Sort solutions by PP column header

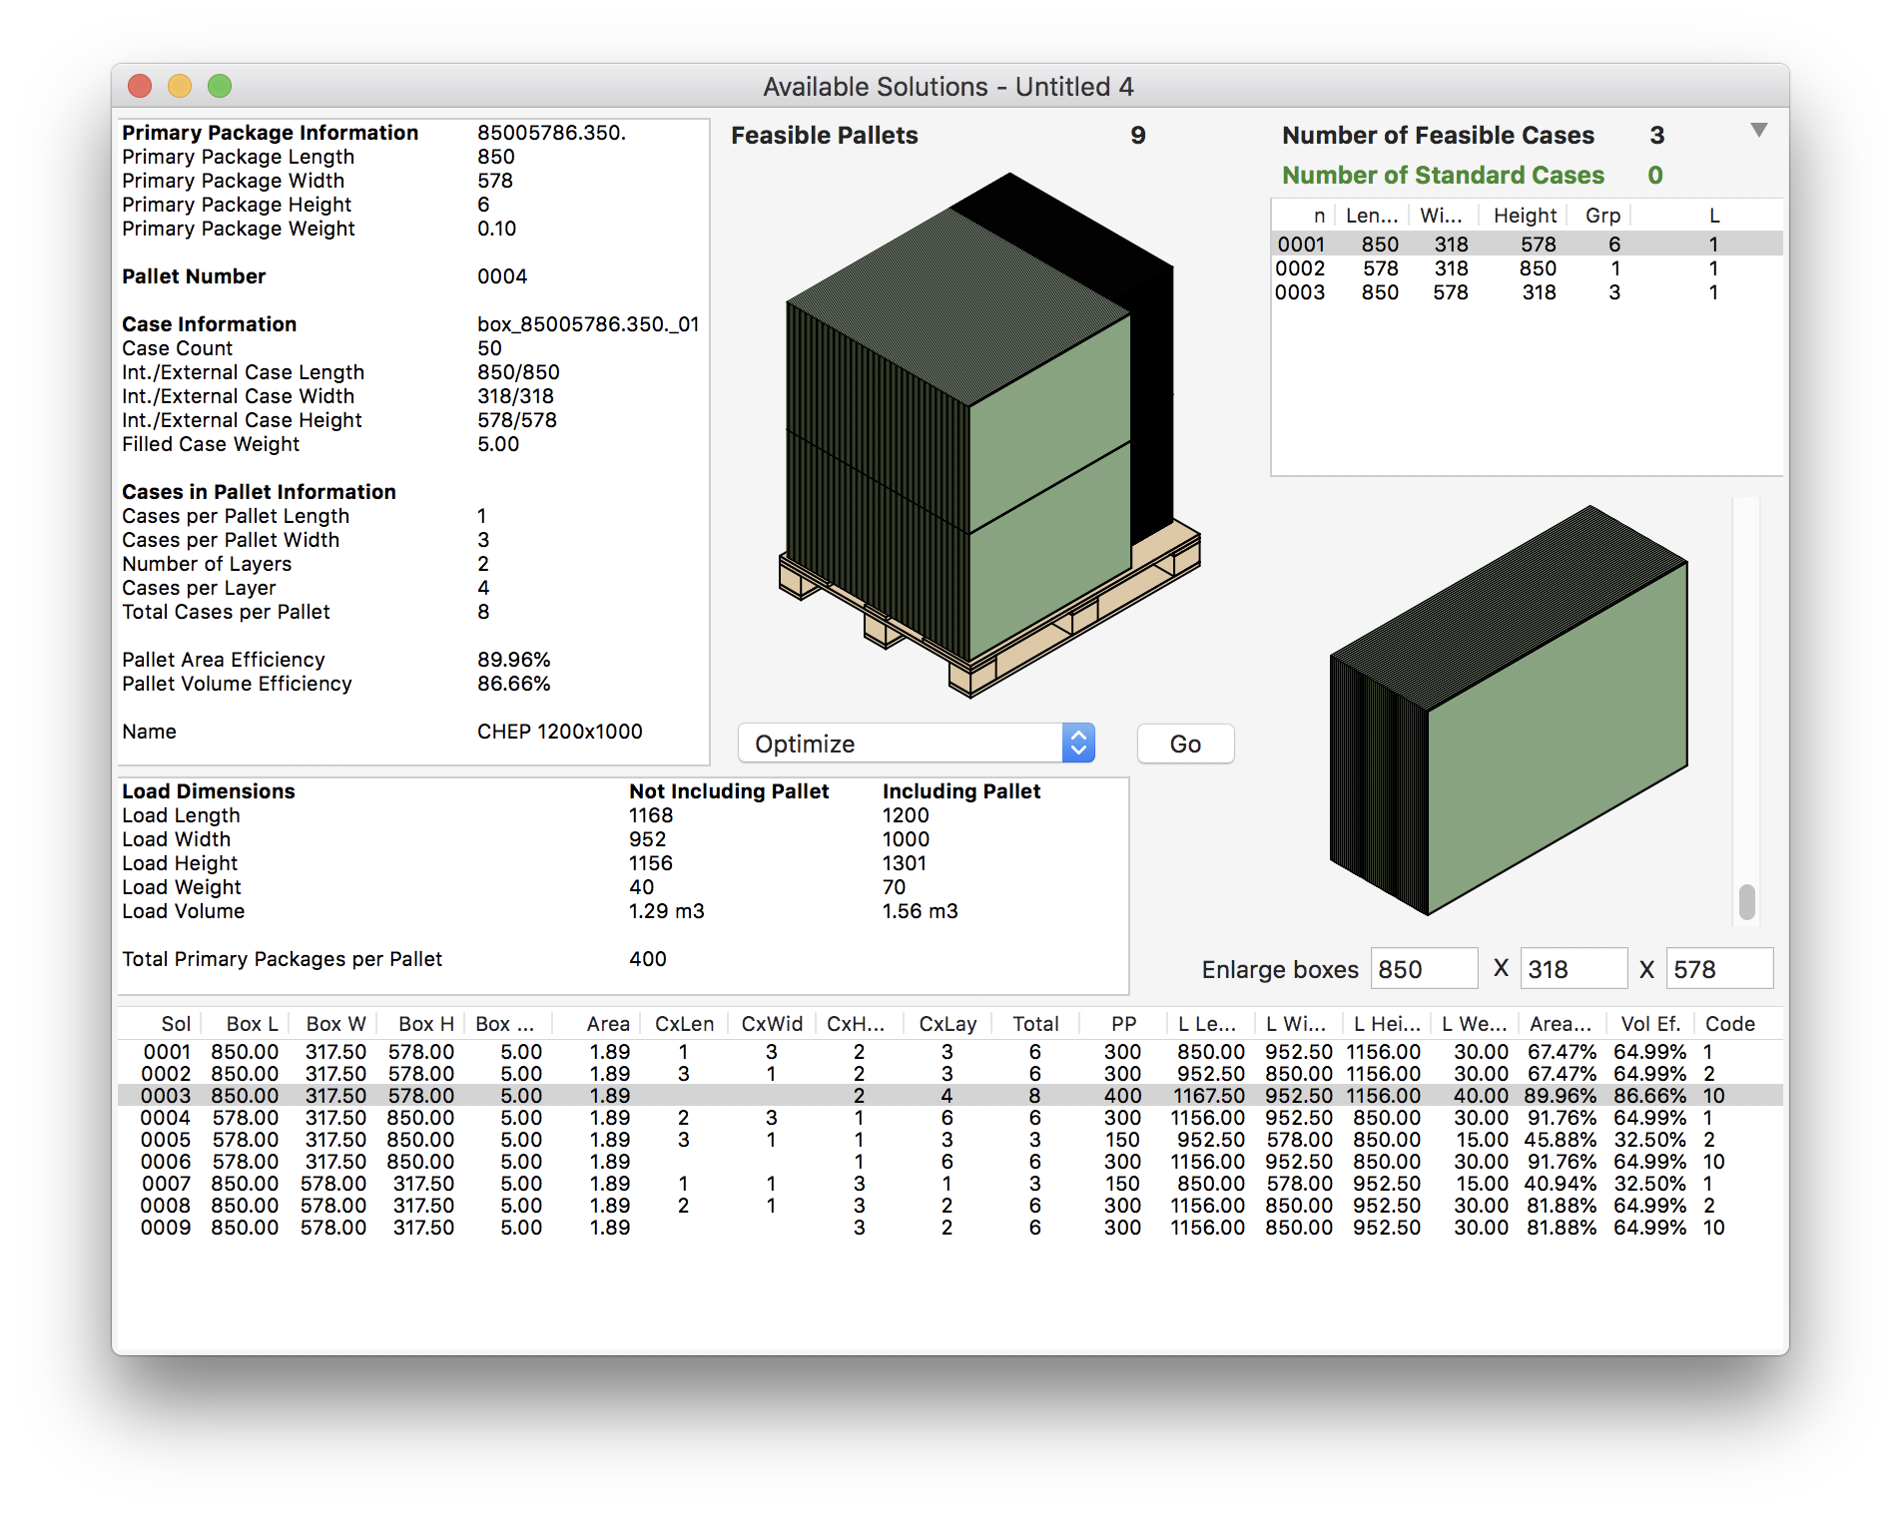1123,1024
